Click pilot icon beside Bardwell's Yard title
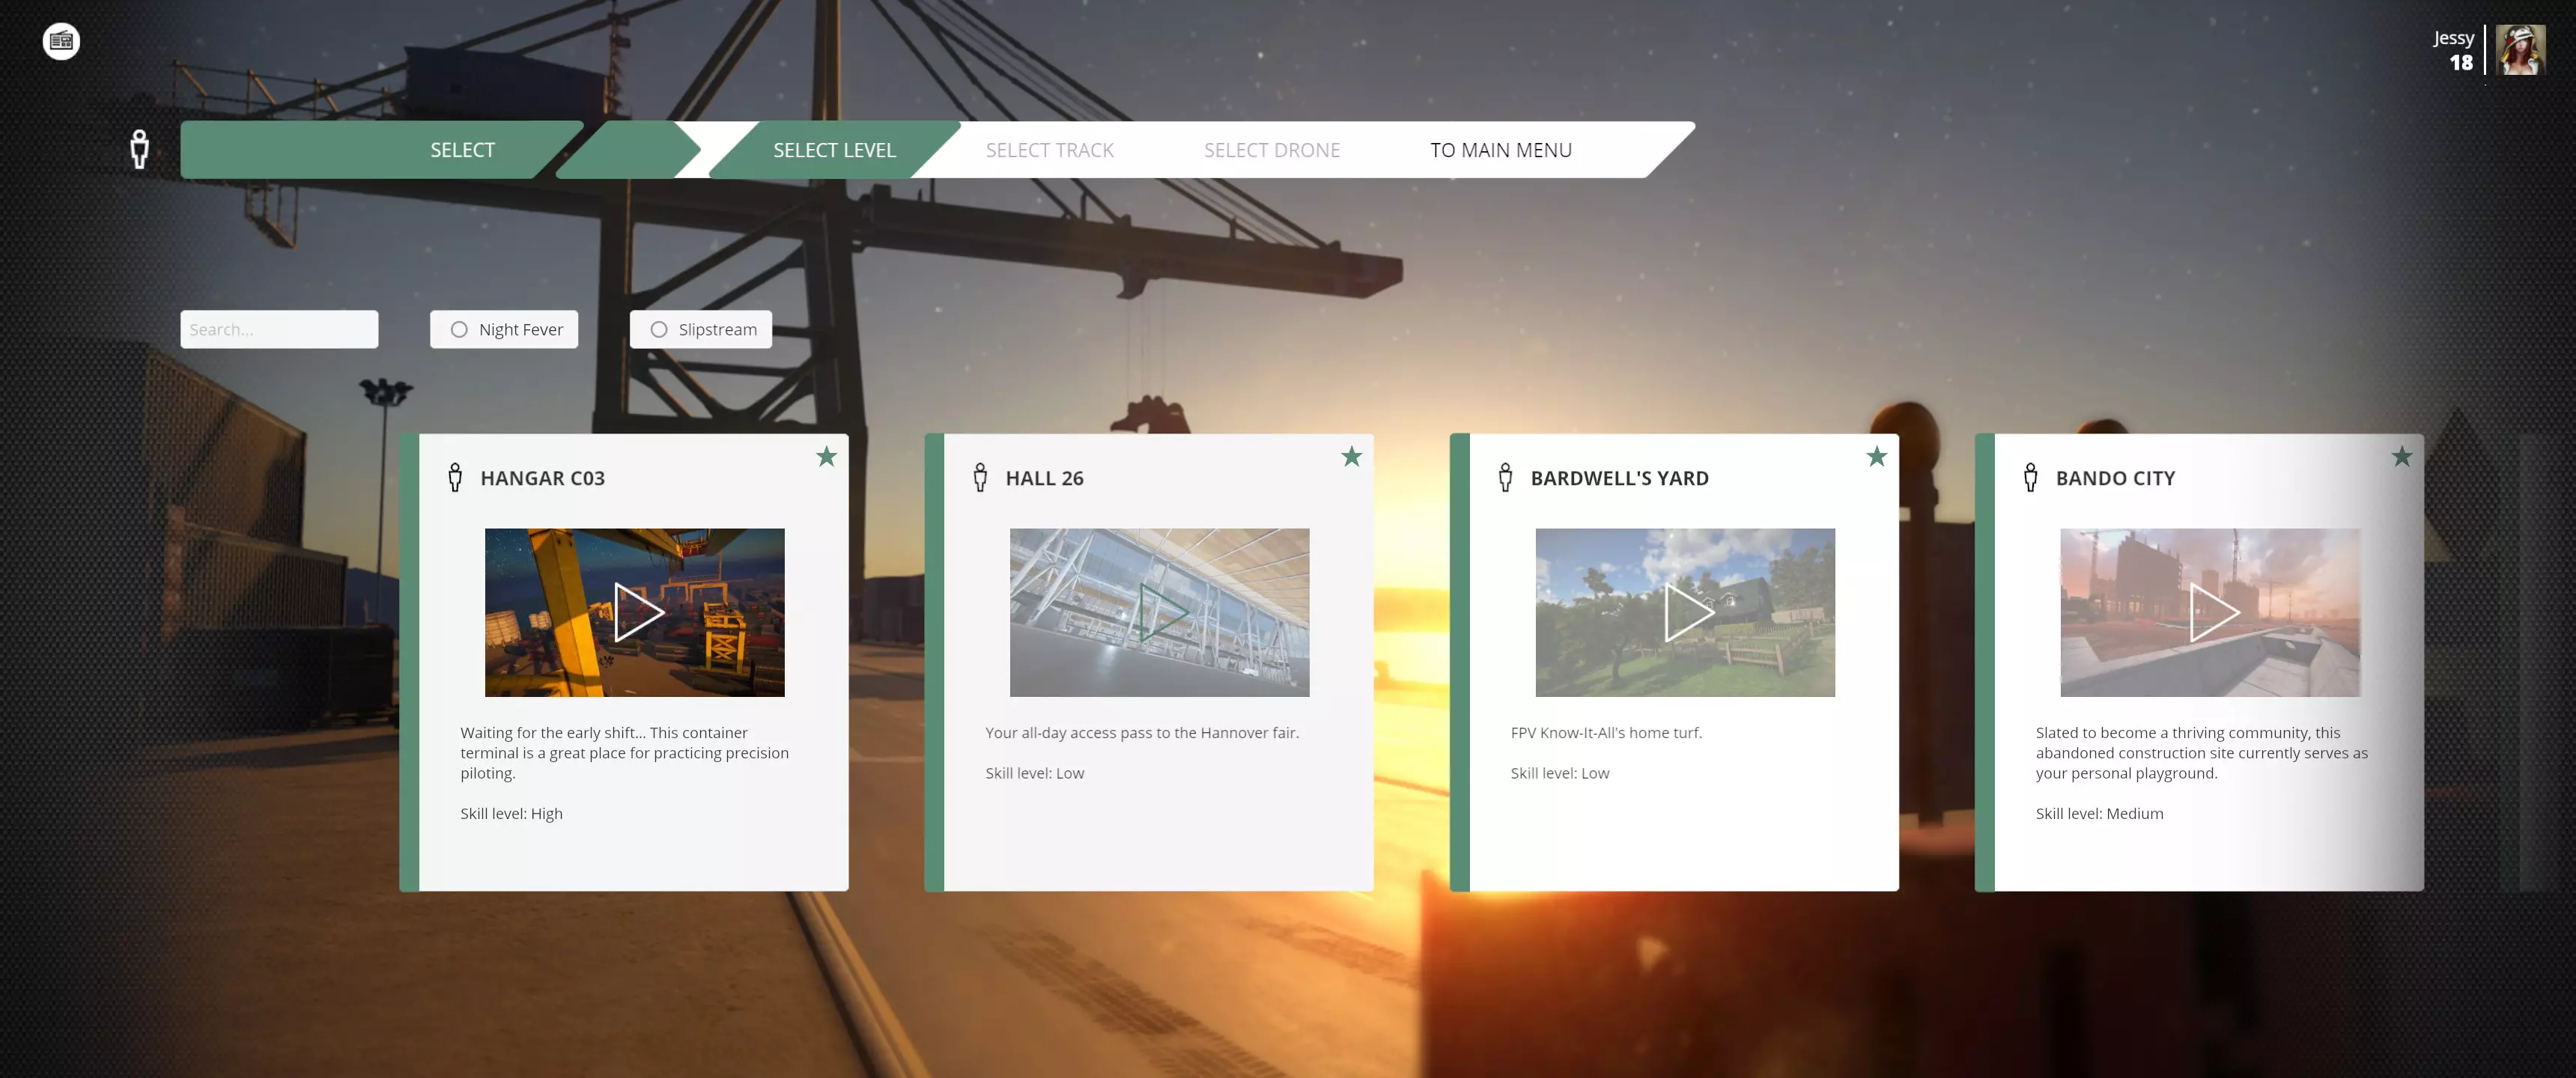The image size is (2576, 1078). (x=1505, y=477)
